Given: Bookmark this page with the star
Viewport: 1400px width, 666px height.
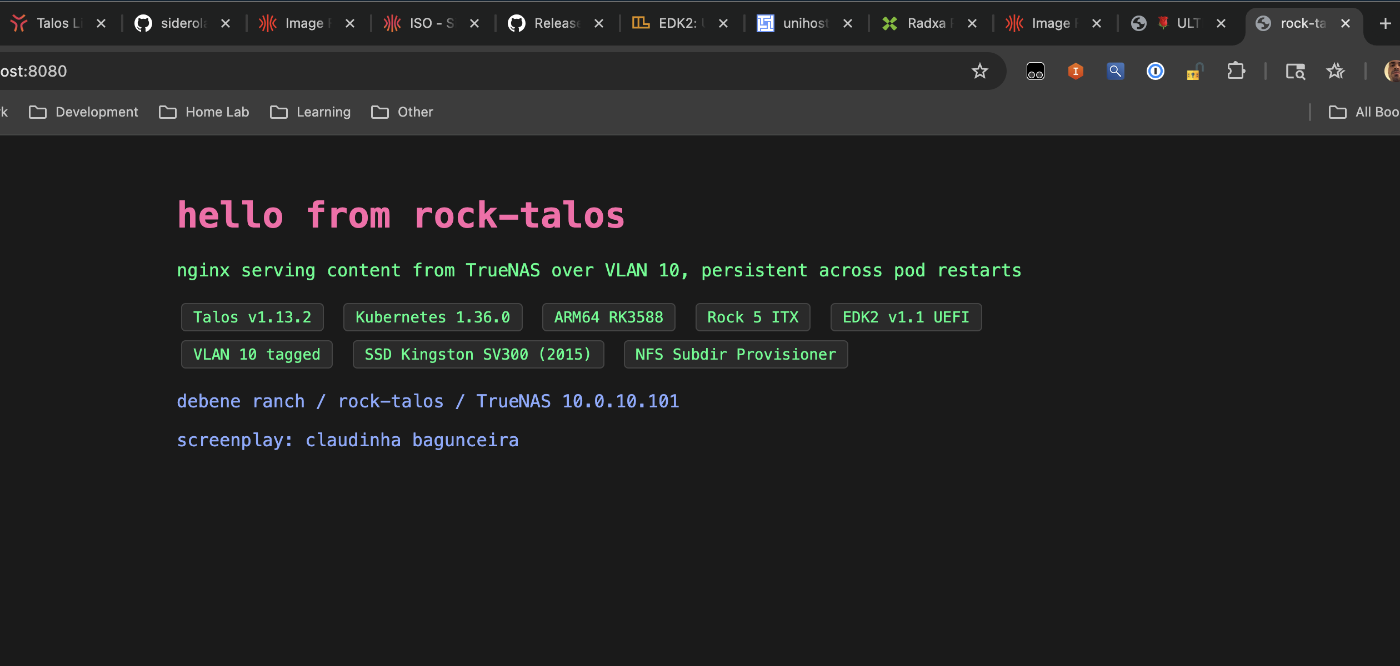Looking at the screenshot, I should coord(980,71).
